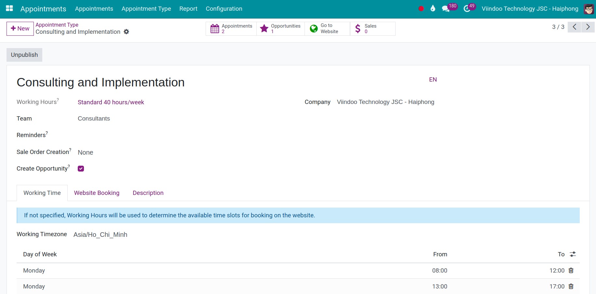Go back via Appointment Type breadcrumb
The width and height of the screenshot is (596, 294).
[x=57, y=25]
